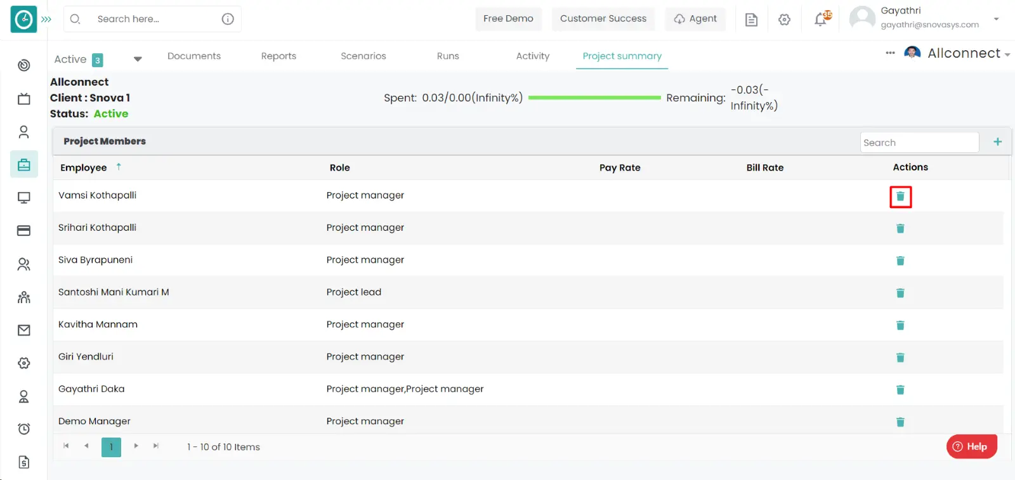Screen dimensions: 1015x480
Task: Sort by the Employee column header
Action: click(84, 168)
